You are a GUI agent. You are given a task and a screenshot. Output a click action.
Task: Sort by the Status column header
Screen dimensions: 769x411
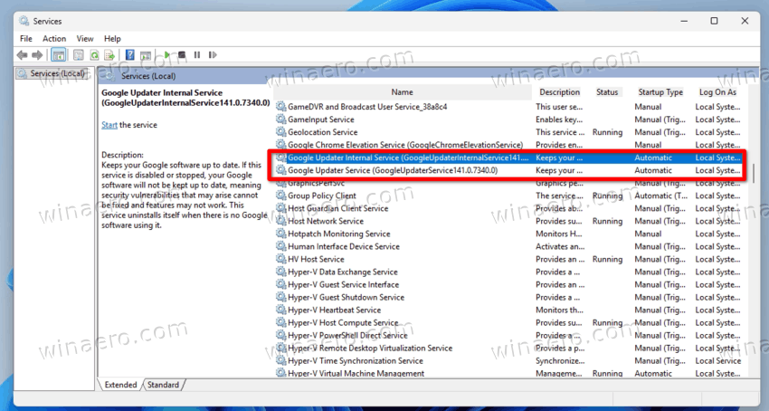607,91
